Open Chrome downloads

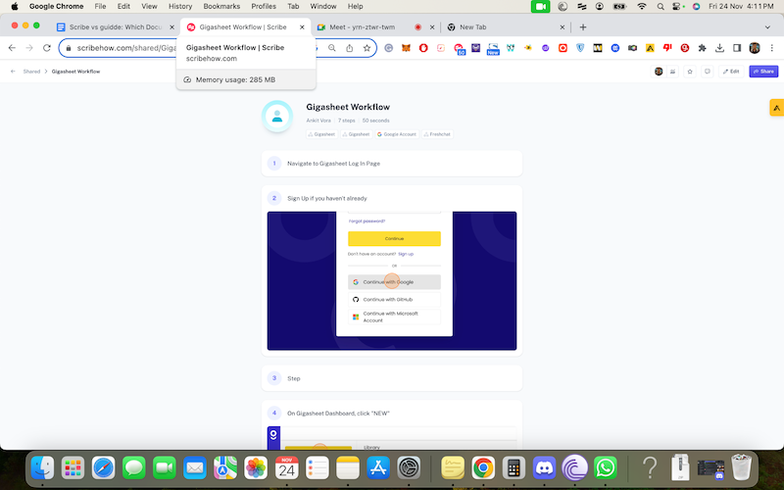tap(719, 48)
